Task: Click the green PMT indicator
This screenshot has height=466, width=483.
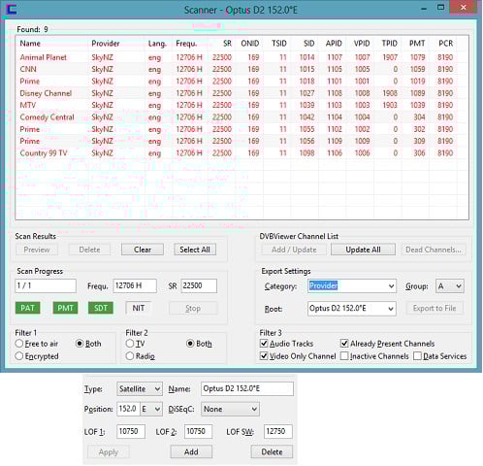Action: pos(65,308)
